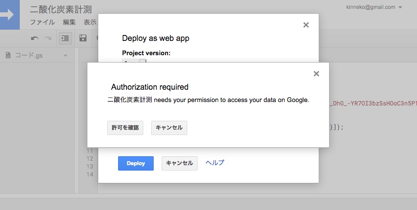This screenshot has height=210, width=417.
Task: Click キャンセル next to the Deploy button
Action: click(179, 163)
